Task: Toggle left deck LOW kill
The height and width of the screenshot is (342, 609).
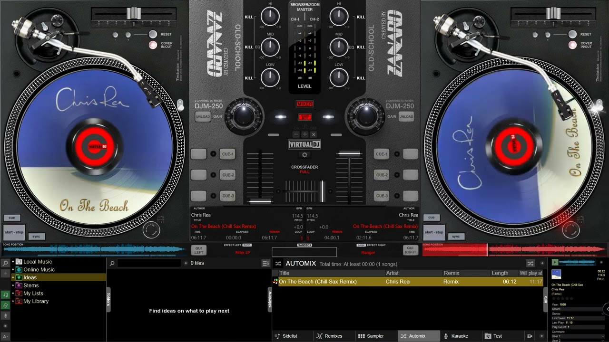Action: (249, 78)
